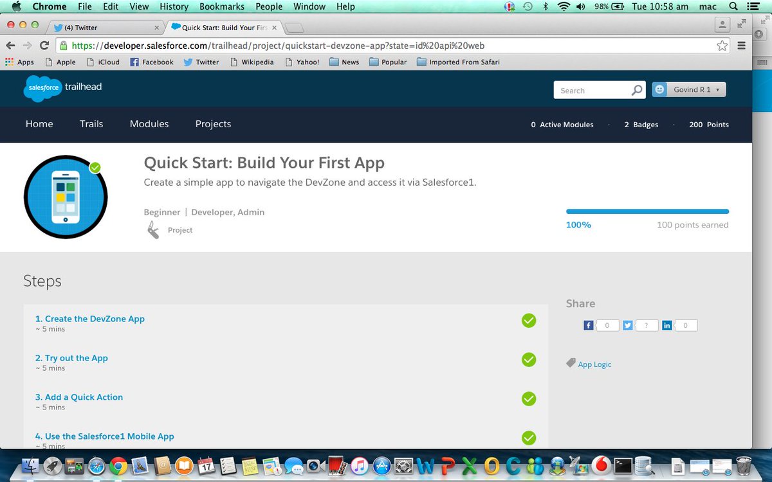Open the Chrome hamburger menu
The width and height of the screenshot is (772, 482).
click(x=741, y=46)
